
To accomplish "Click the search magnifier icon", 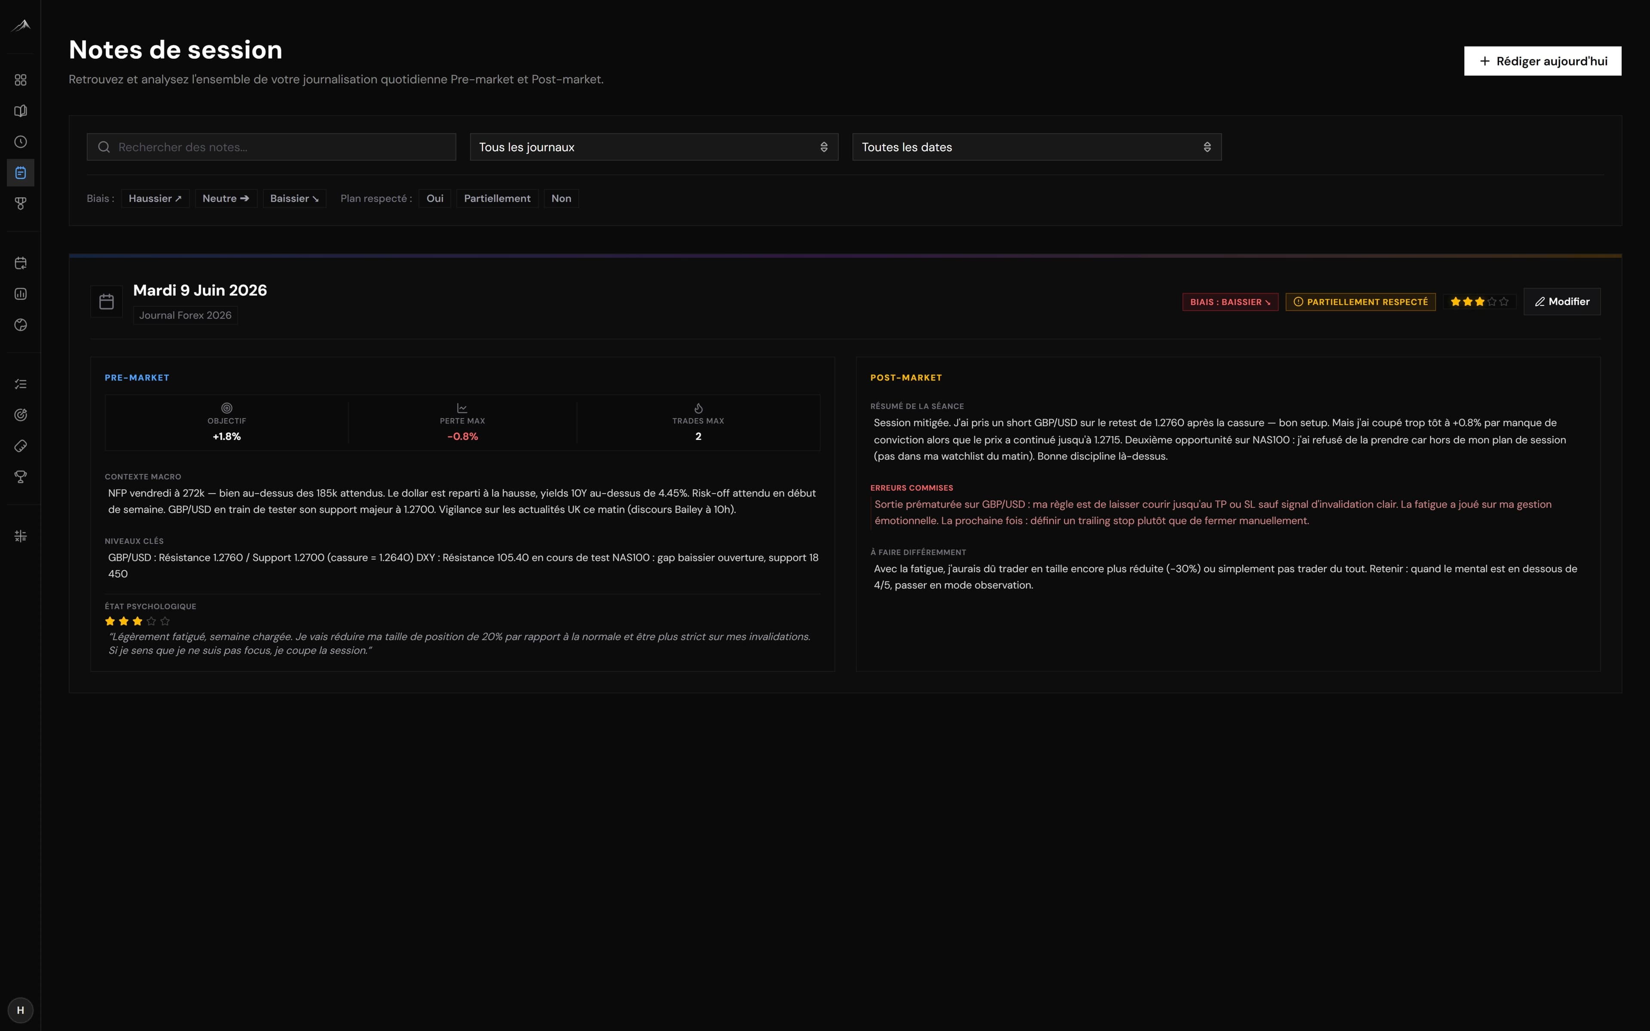I will (104, 146).
